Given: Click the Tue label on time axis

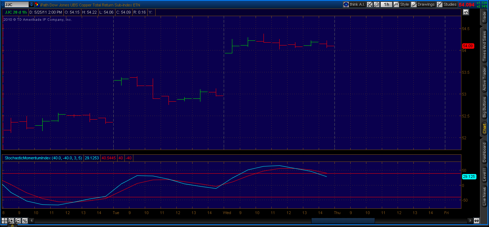Looking at the screenshot, I should (x=116, y=213).
